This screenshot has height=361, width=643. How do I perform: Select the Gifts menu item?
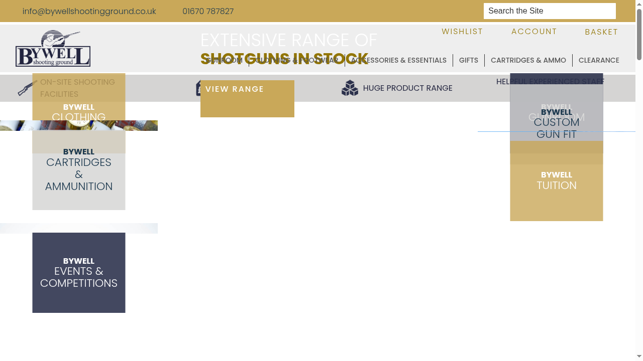click(x=468, y=60)
